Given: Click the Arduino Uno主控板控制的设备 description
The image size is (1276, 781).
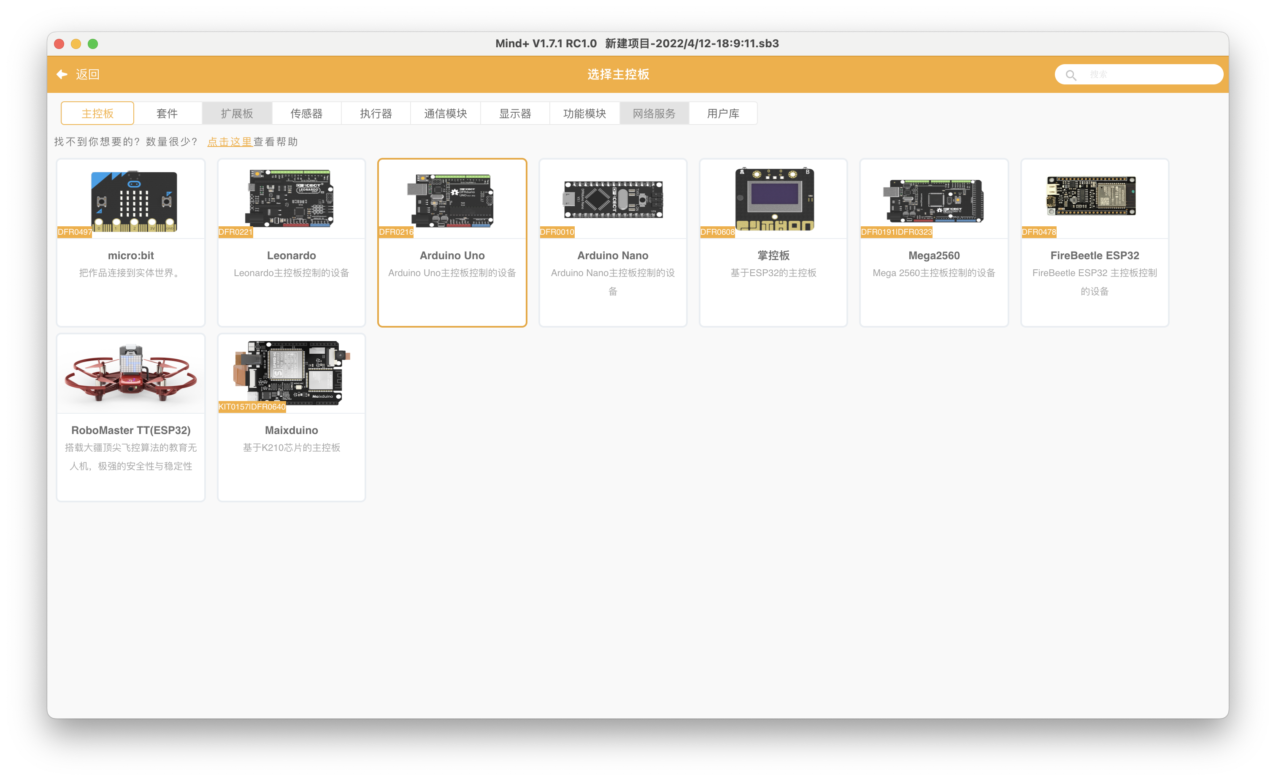Looking at the screenshot, I should coord(452,273).
